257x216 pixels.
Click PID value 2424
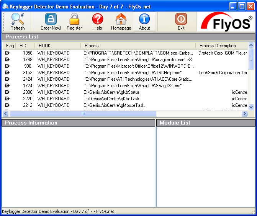pyautogui.click(x=28, y=79)
